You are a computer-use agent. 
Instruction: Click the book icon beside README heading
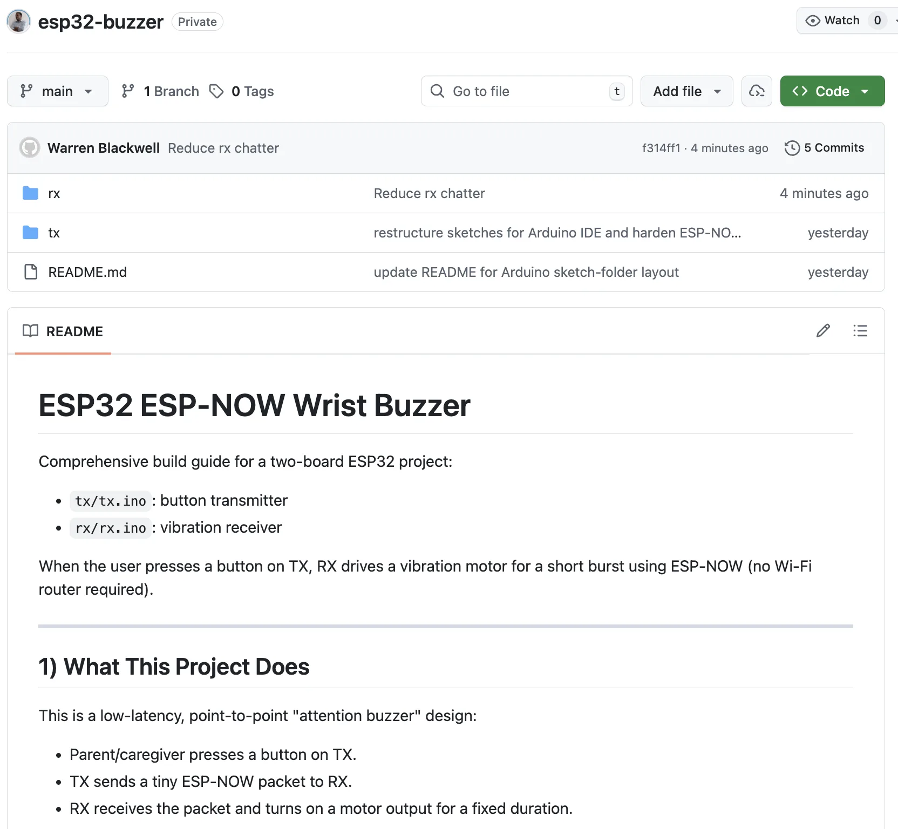(30, 331)
